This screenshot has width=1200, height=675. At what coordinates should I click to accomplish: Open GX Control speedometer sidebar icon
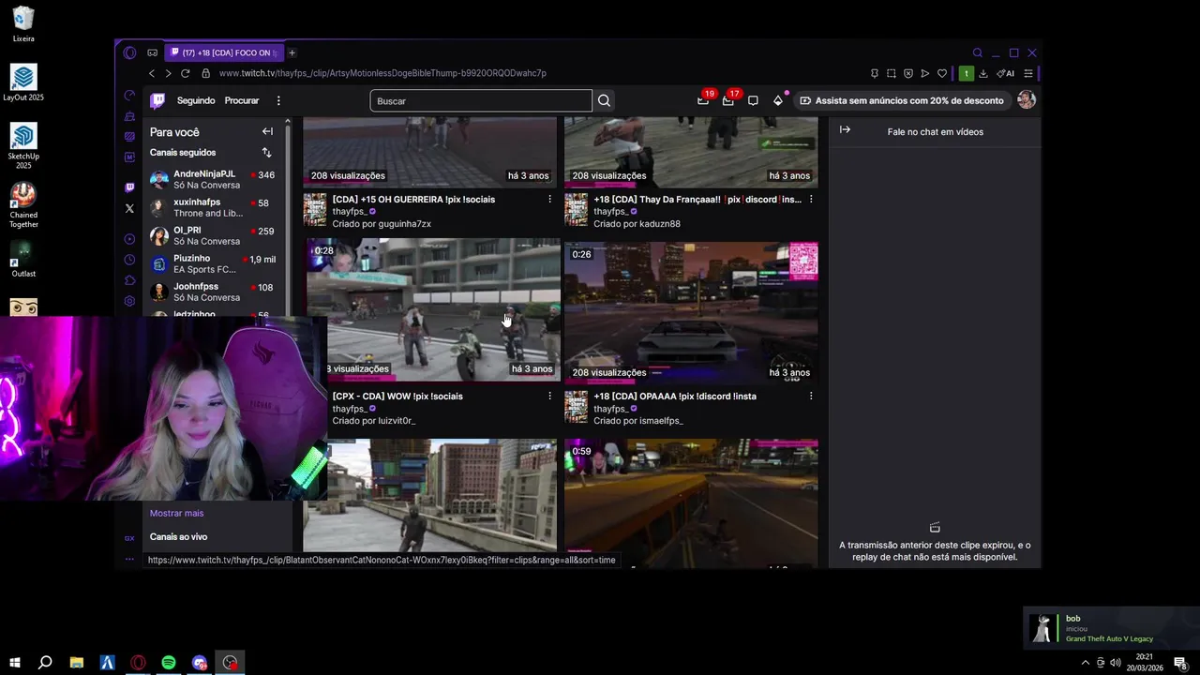pos(129,95)
